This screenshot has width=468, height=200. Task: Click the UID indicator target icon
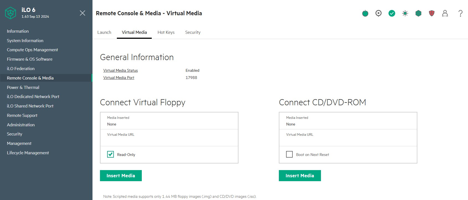[379, 13]
